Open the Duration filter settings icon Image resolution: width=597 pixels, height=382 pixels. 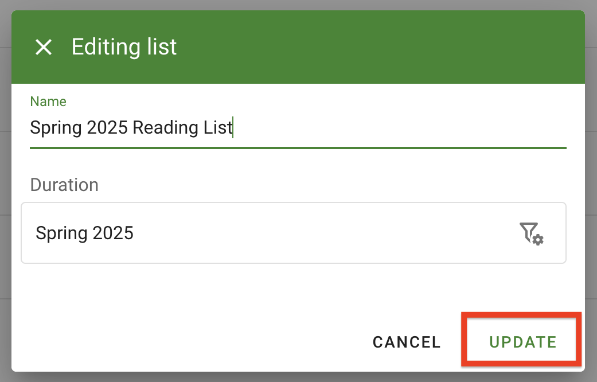click(532, 233)
